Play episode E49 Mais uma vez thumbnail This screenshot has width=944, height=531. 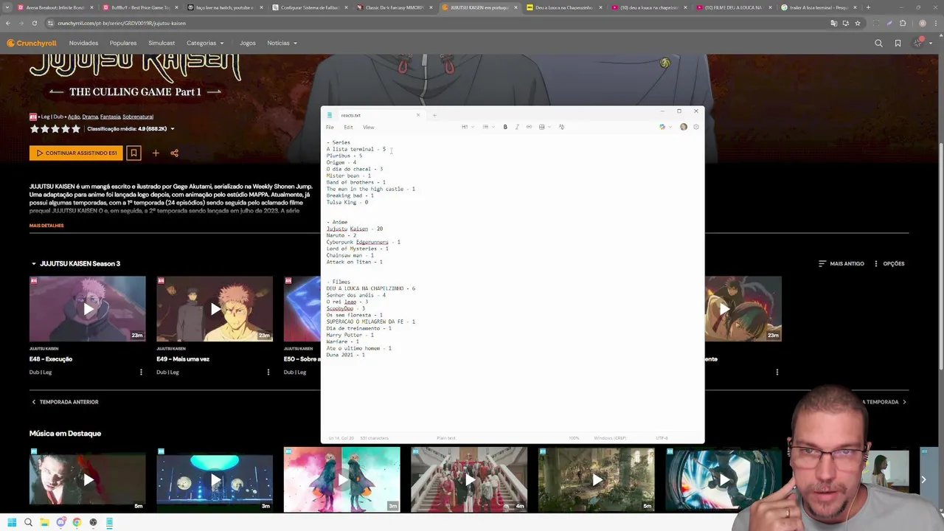(x=215, y=309)
